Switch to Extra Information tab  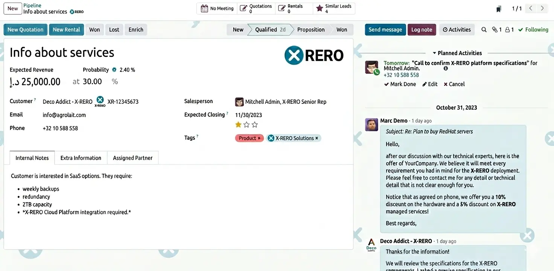[81, 158]
